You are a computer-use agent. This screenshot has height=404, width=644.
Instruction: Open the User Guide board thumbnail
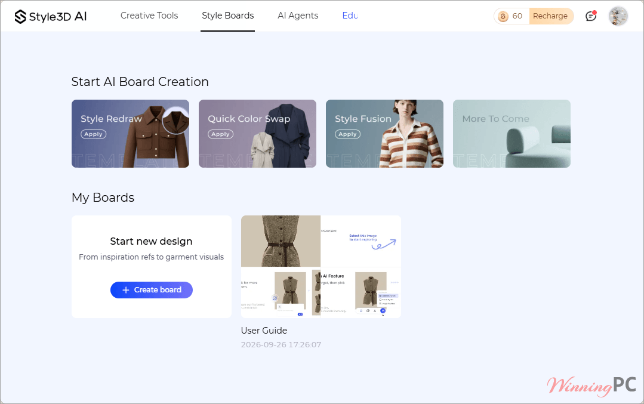click(x=321, y=267)
